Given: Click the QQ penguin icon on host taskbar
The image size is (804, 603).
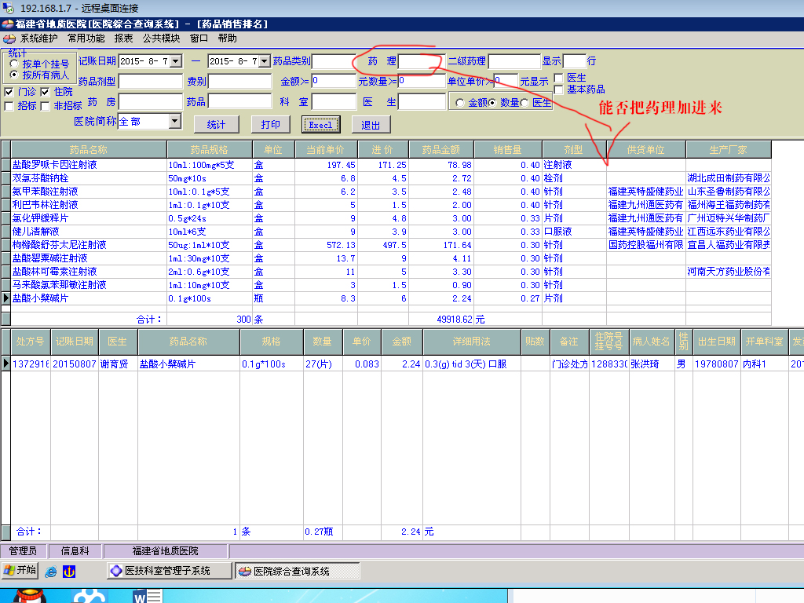Looking at the screenshot, I should point(29,597).
